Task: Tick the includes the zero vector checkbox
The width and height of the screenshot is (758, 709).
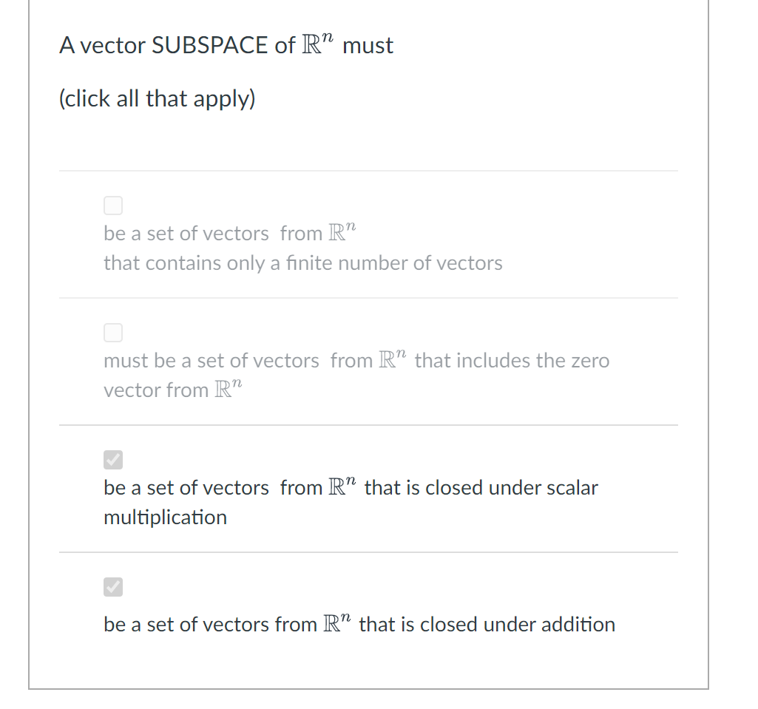Action: (x=113, y=333)
